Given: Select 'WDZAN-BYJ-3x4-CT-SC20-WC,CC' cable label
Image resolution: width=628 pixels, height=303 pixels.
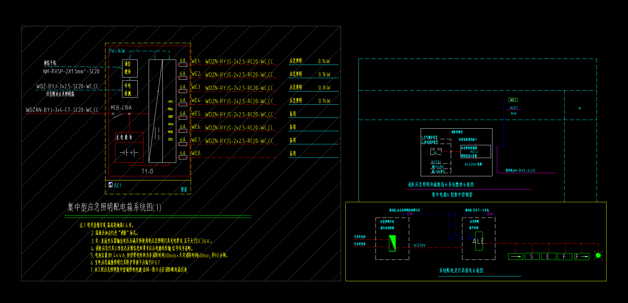Looking at the screenshot, I should click(62, 110).
